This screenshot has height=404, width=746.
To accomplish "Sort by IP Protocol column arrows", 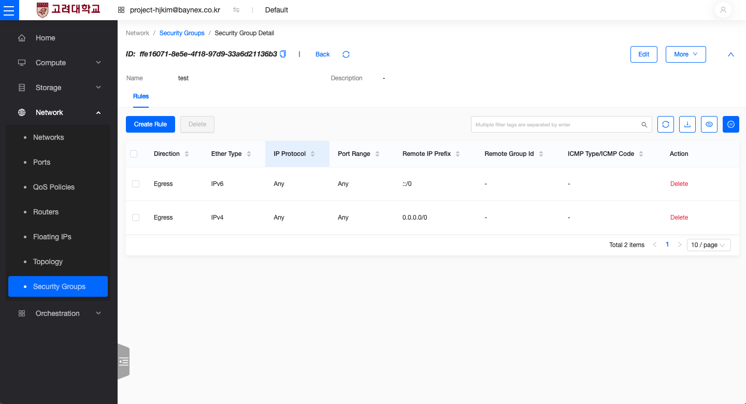I will (313, 154).
